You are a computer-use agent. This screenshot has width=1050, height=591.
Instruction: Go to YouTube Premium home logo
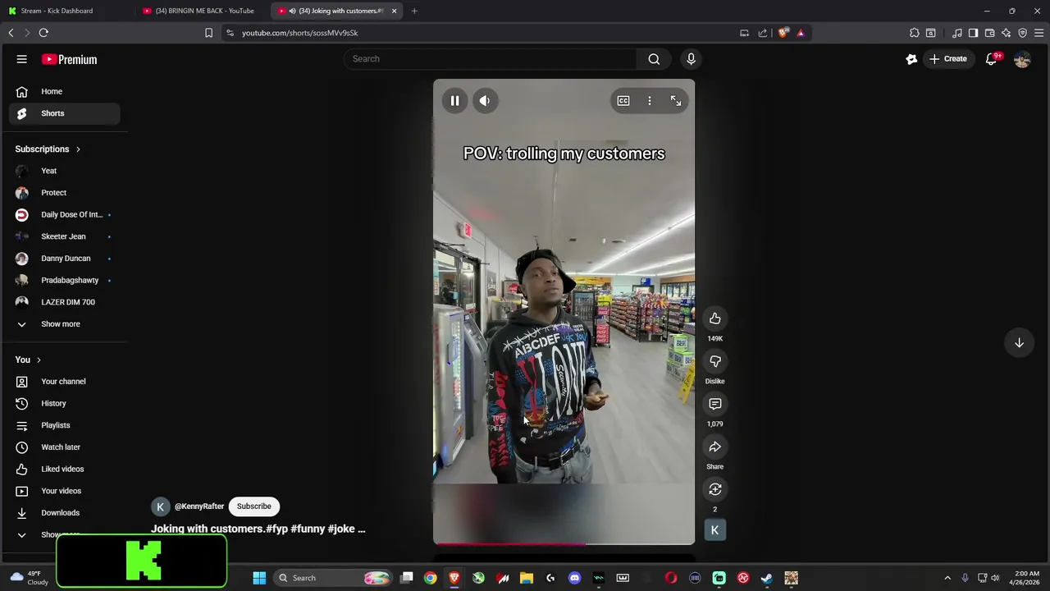point(70,59)
